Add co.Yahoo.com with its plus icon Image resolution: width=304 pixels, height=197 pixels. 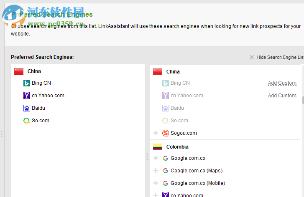pos(156,195)
